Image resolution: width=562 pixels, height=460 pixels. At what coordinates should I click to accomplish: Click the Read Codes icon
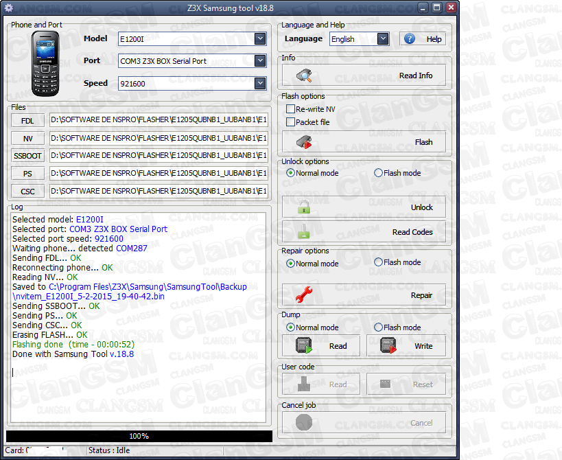[304, 231]
